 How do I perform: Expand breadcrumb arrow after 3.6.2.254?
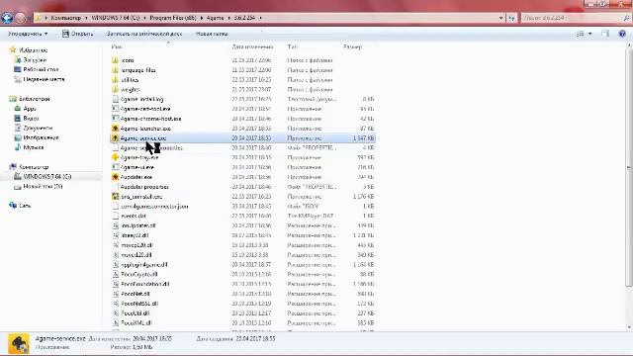(x=260, y=18)
